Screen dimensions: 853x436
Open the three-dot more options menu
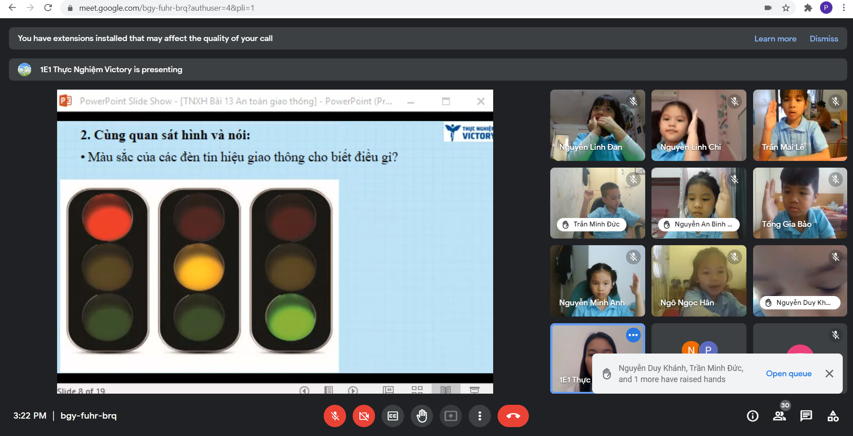click(x=480, y=416)
